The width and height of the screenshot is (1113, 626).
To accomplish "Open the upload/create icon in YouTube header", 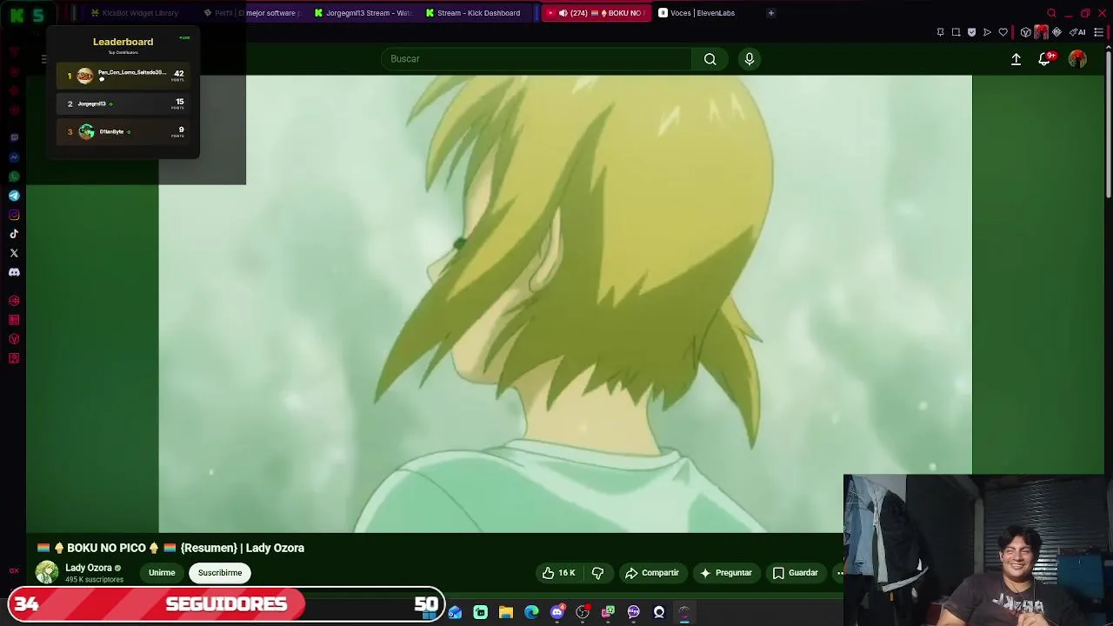I will coord(1016,58).
